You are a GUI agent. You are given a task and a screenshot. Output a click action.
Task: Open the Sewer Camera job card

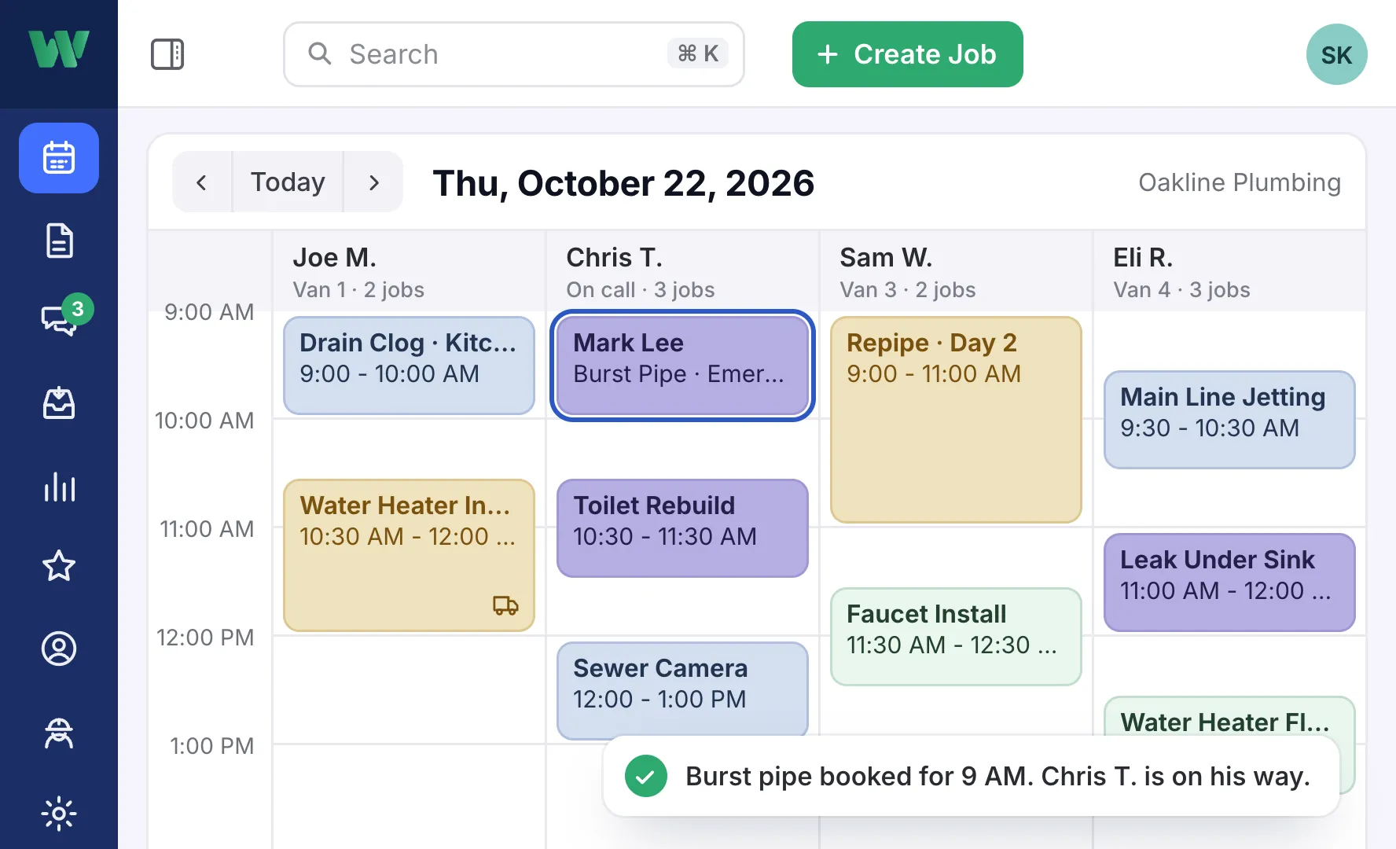pos(682,691)
